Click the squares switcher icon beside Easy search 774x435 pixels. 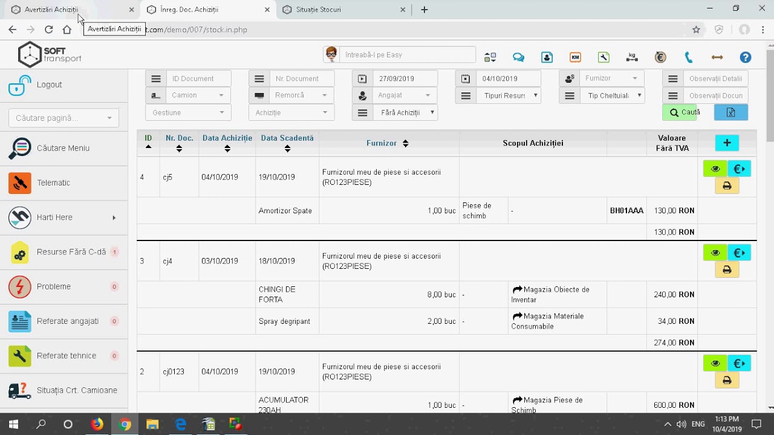coord(490,57)
